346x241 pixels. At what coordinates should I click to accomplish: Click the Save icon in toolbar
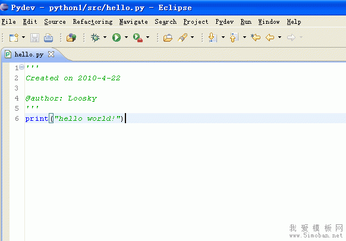pos(34,37)
